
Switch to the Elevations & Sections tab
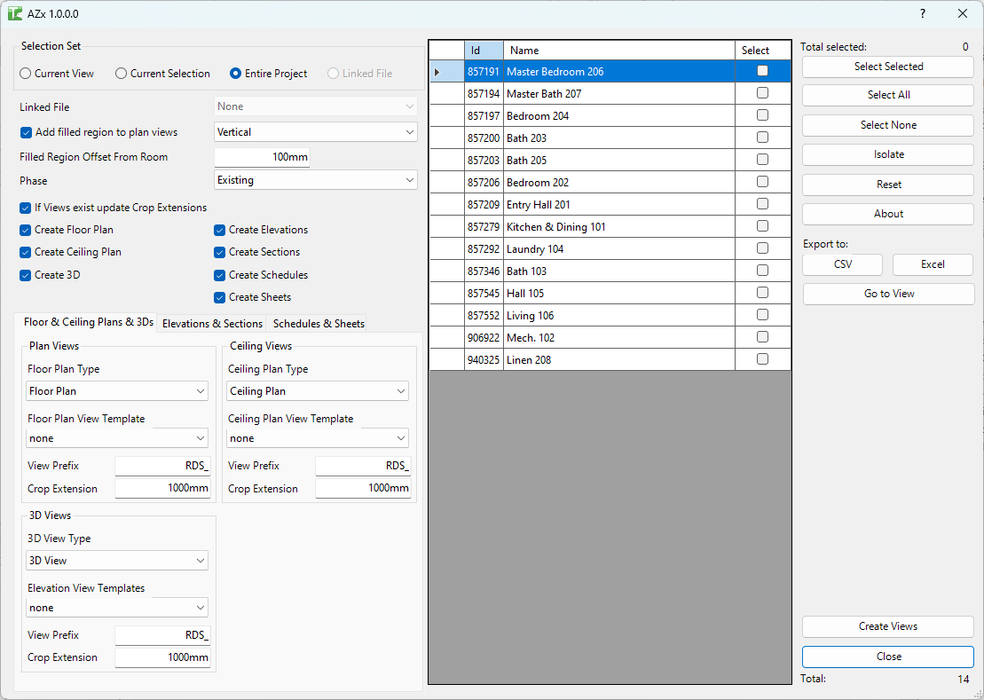[x=211, y=323]
